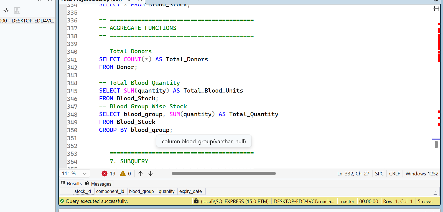Click the red error count icon
This screenshot has width=443, height=212.
click(x=105, y=173)
